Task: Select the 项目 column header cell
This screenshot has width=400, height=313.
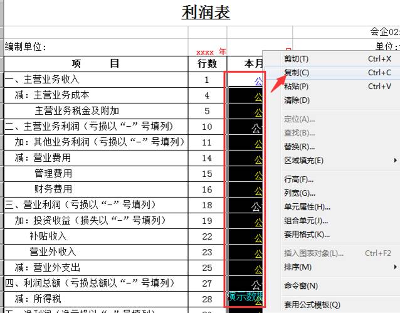Action: coord(96,63)
